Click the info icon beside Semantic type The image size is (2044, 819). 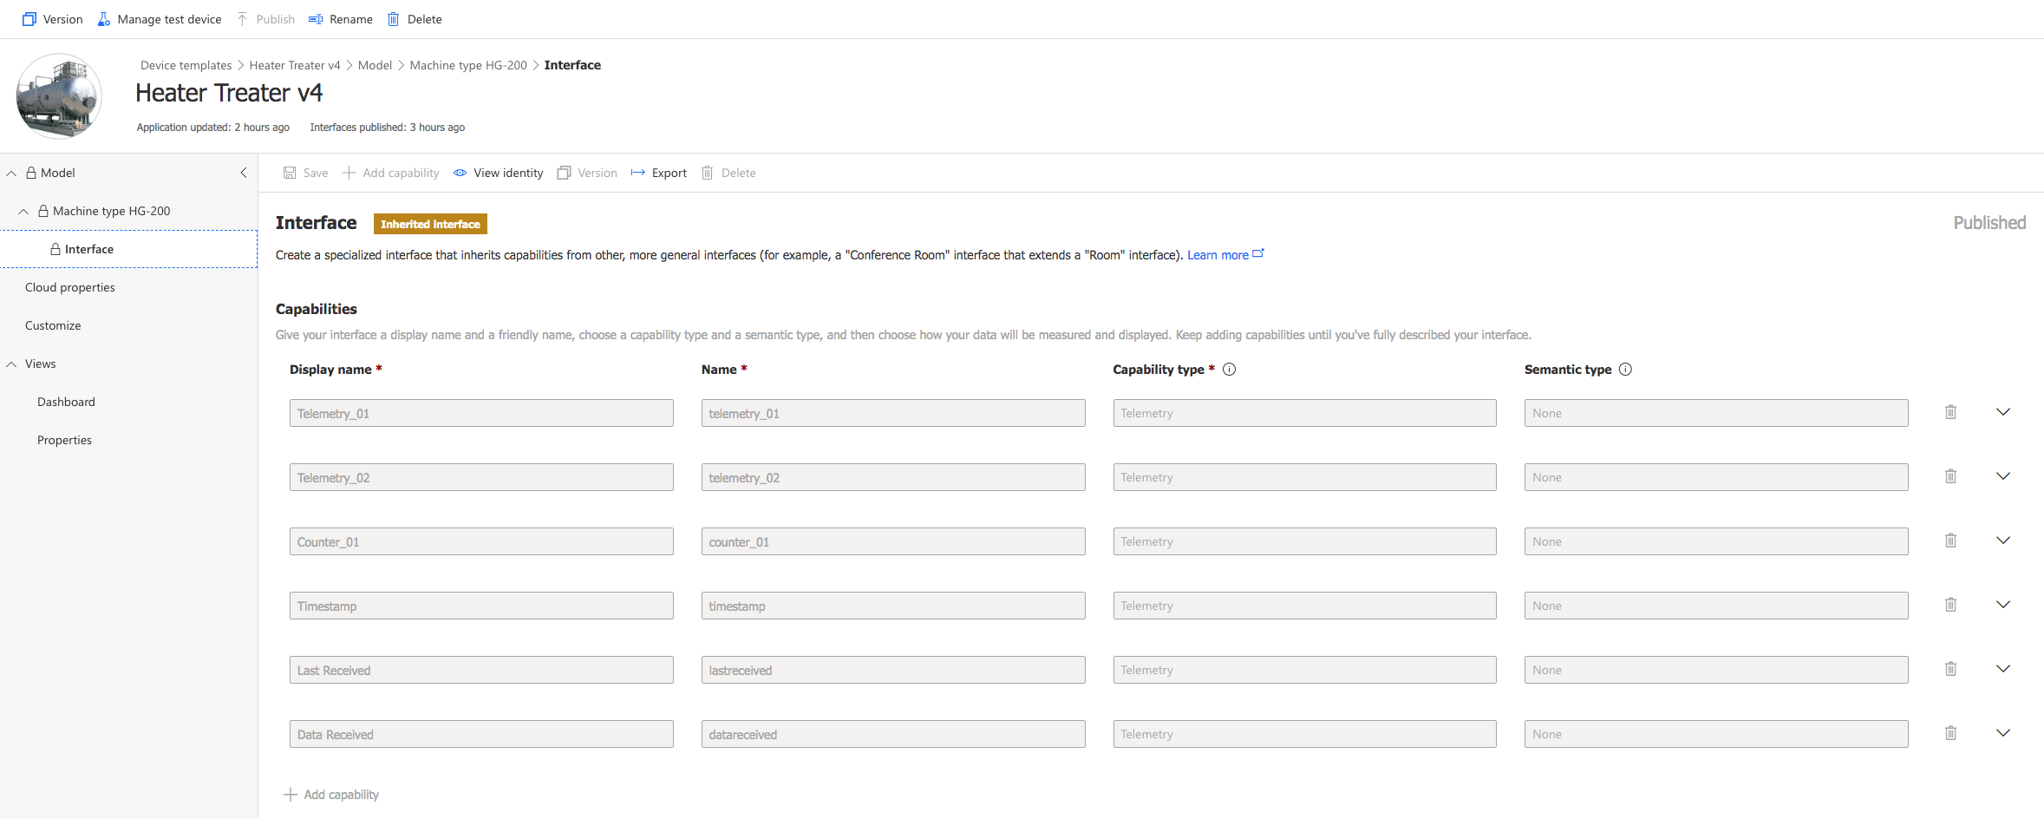[x=1625, y=370]
